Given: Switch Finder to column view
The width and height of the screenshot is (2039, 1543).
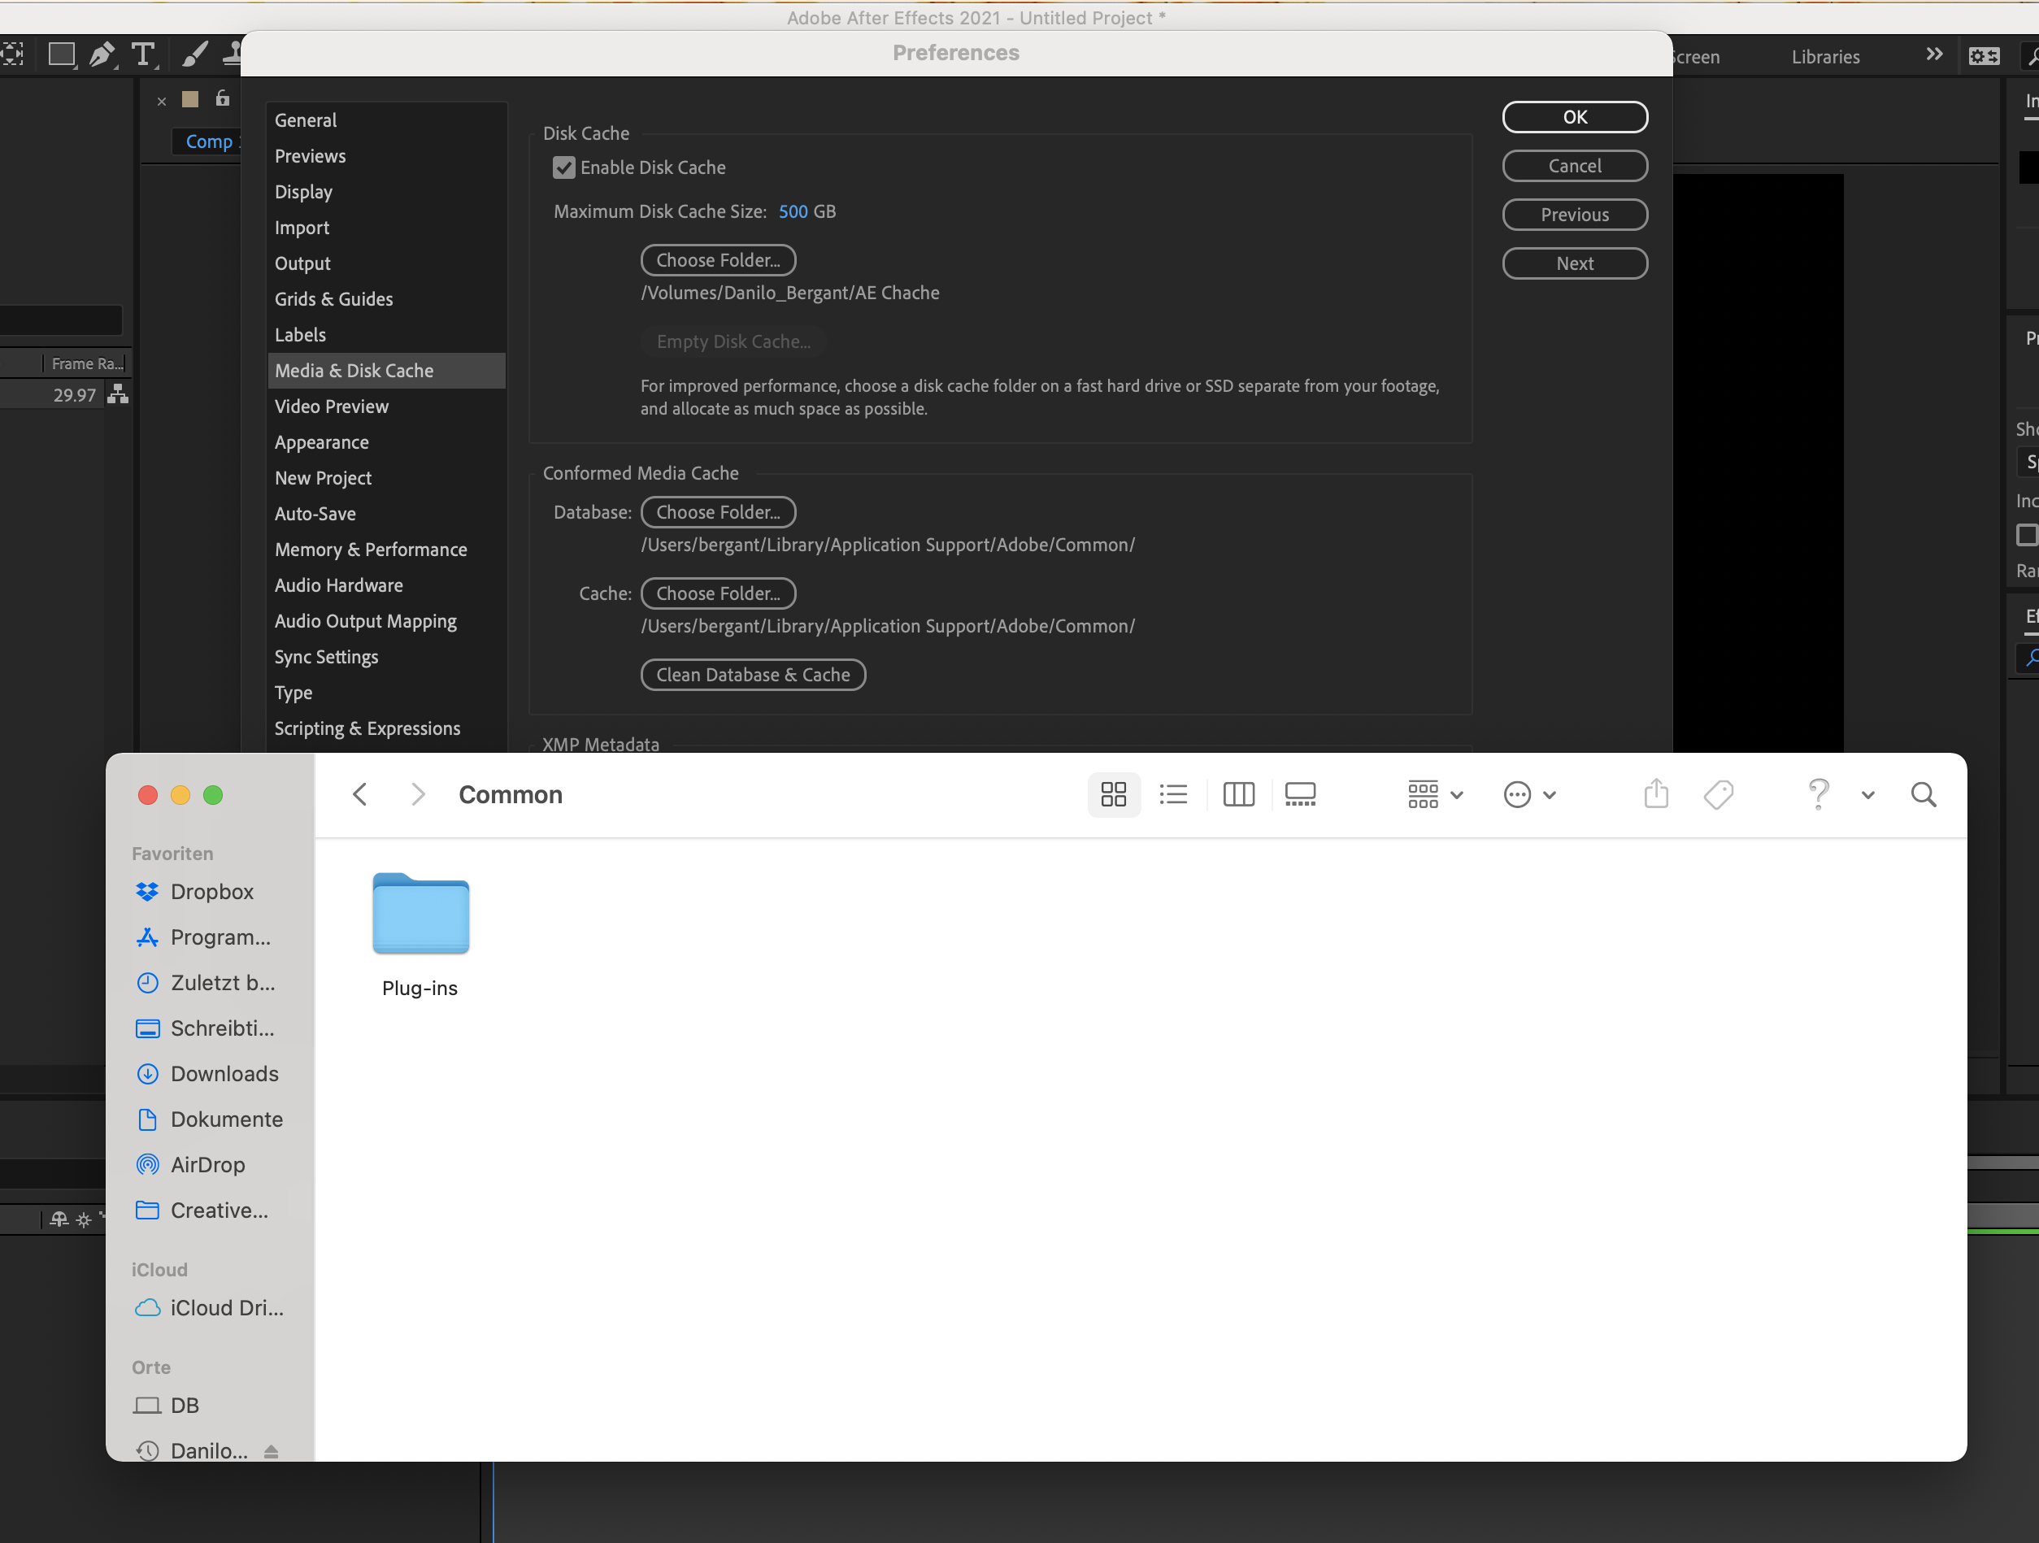Looking at the screenshot, I should [1238, 794].
